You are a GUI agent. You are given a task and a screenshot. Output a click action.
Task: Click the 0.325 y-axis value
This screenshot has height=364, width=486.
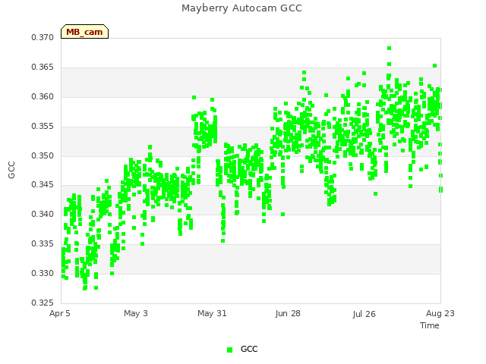tap(43, 303)
